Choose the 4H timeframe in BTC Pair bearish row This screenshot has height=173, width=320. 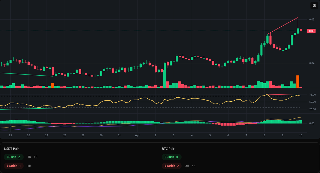coord(194,166)
